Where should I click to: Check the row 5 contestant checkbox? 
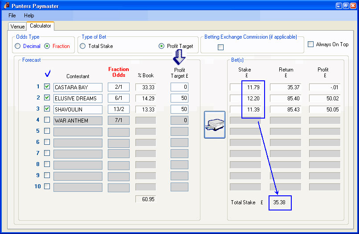[47, 131]
